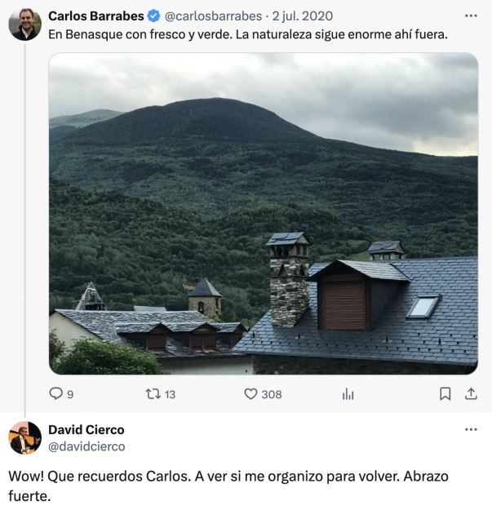Bookmark Carlos Barrabes' post
Image resolution: width=492 pixels, height=506 pixels.
tap(445, 394)
